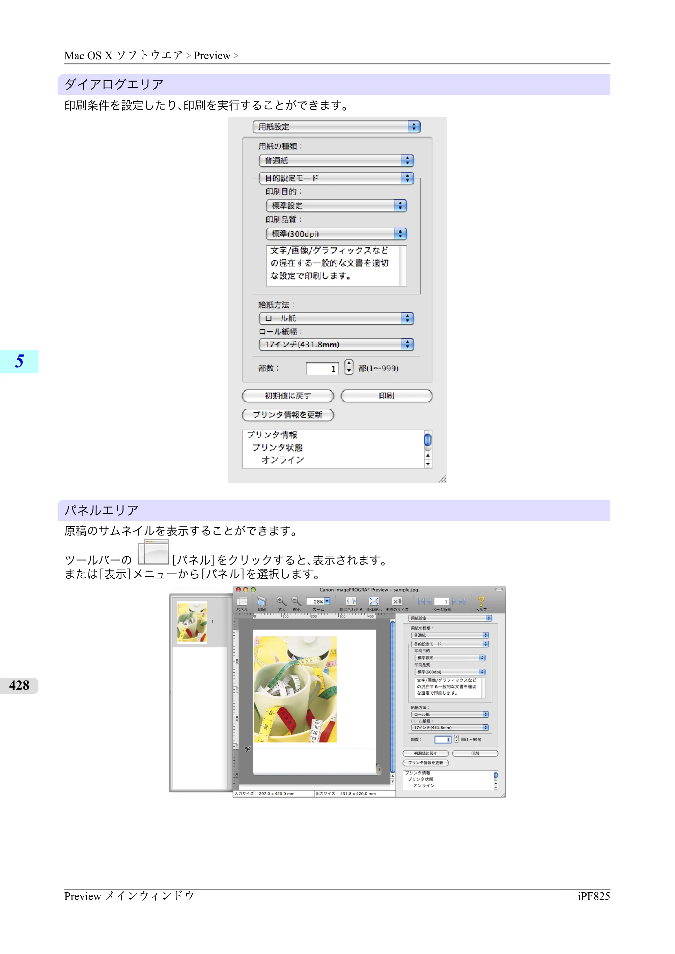Click the 拡大 zoom-in magnifier icon

coord(281,601)
